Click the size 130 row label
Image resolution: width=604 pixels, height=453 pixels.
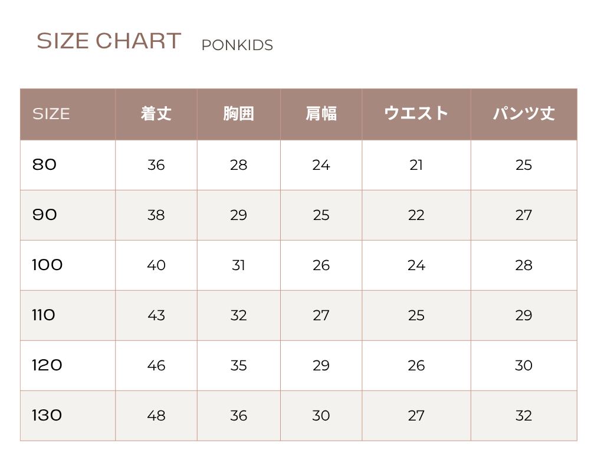click(47, 415)
